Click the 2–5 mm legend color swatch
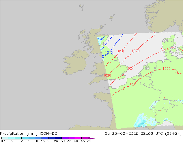183x142 pixels. click(x=25, y=138)
